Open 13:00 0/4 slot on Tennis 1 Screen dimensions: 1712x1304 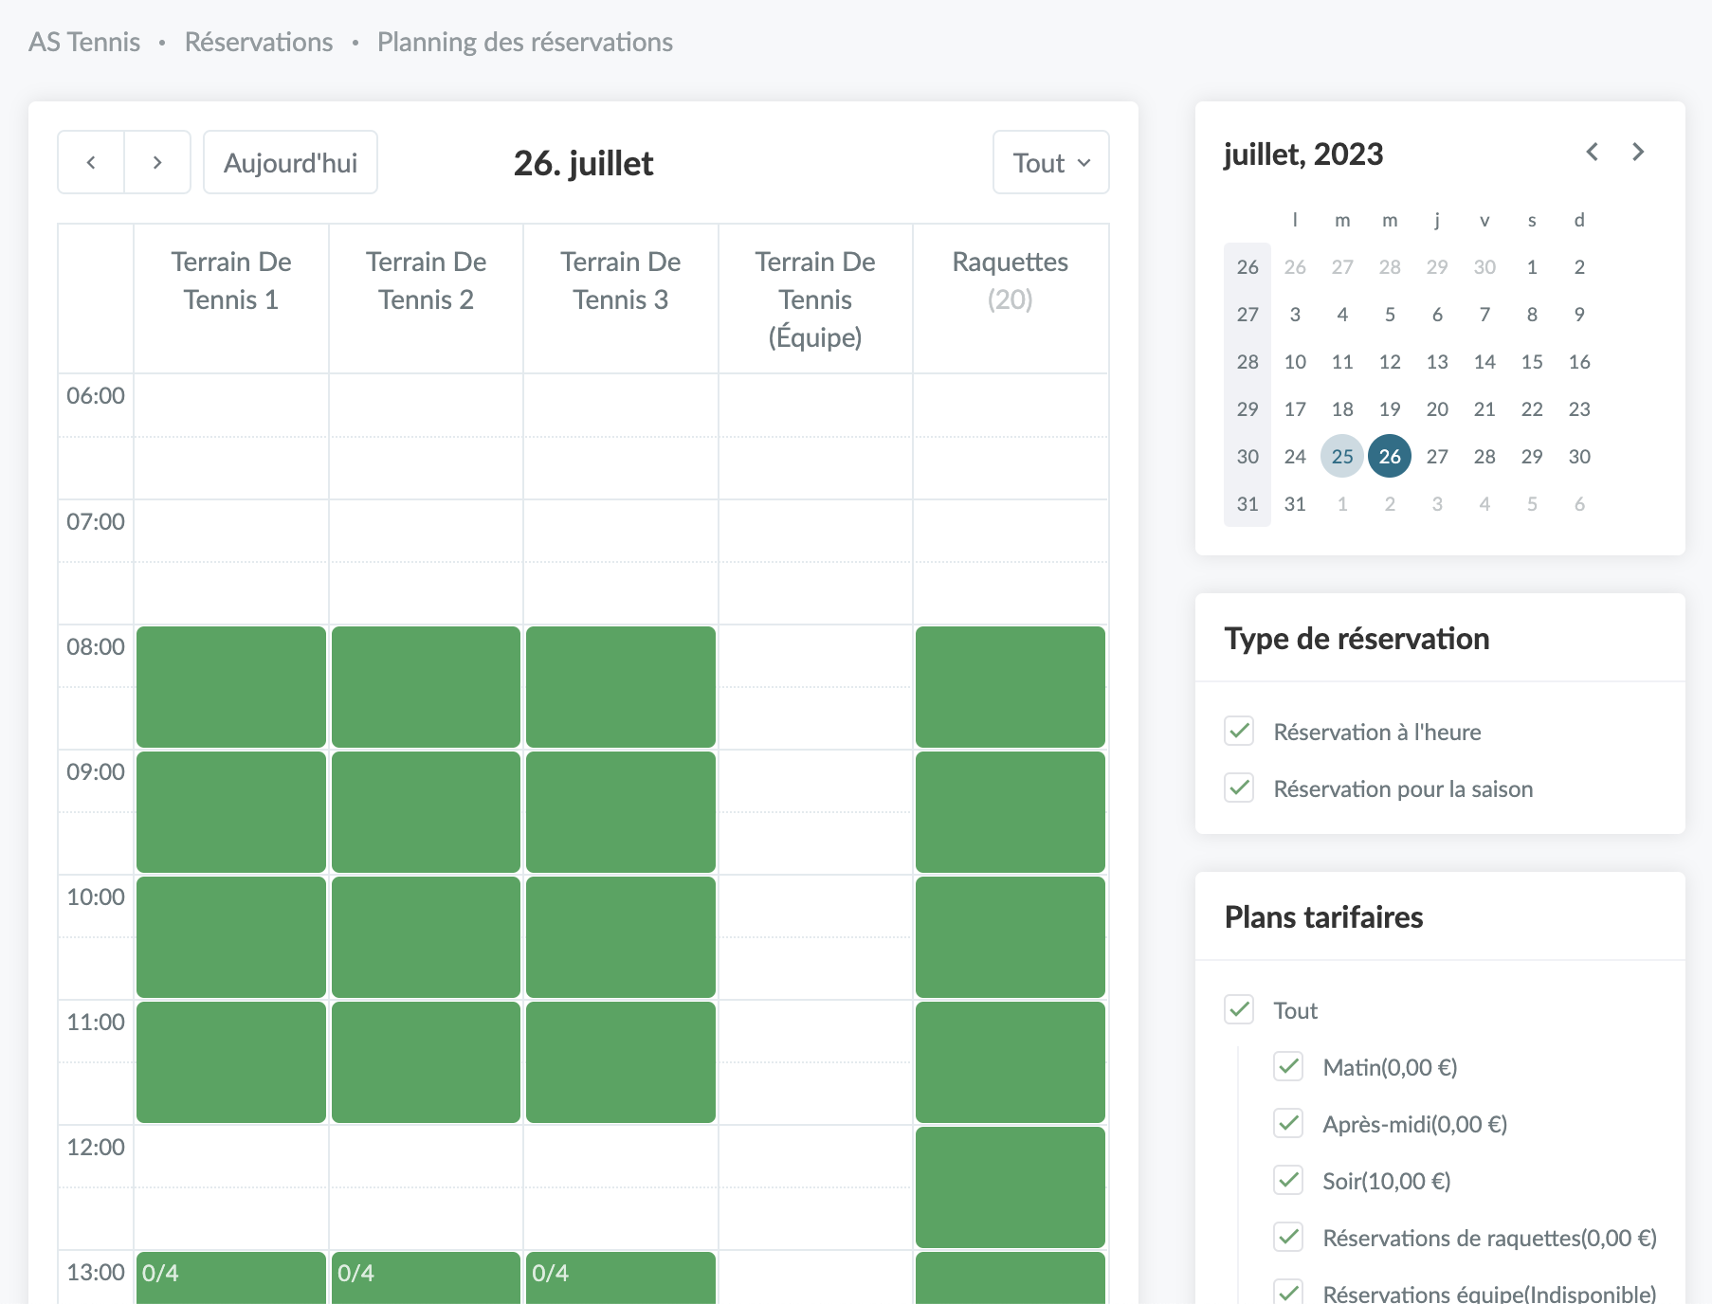(x=231, y=1277)
